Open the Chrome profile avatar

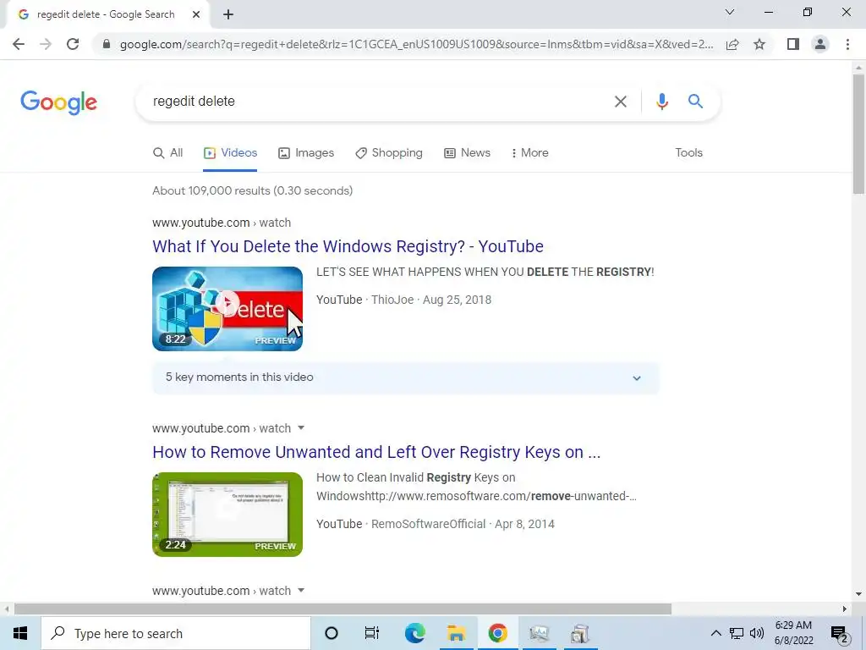pos(820,44)
